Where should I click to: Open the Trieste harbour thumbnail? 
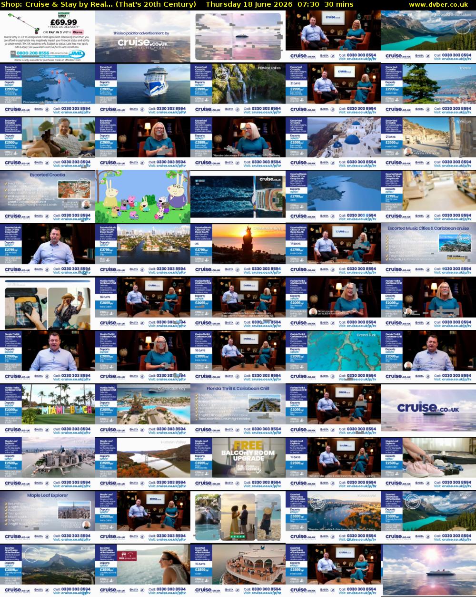428,90
